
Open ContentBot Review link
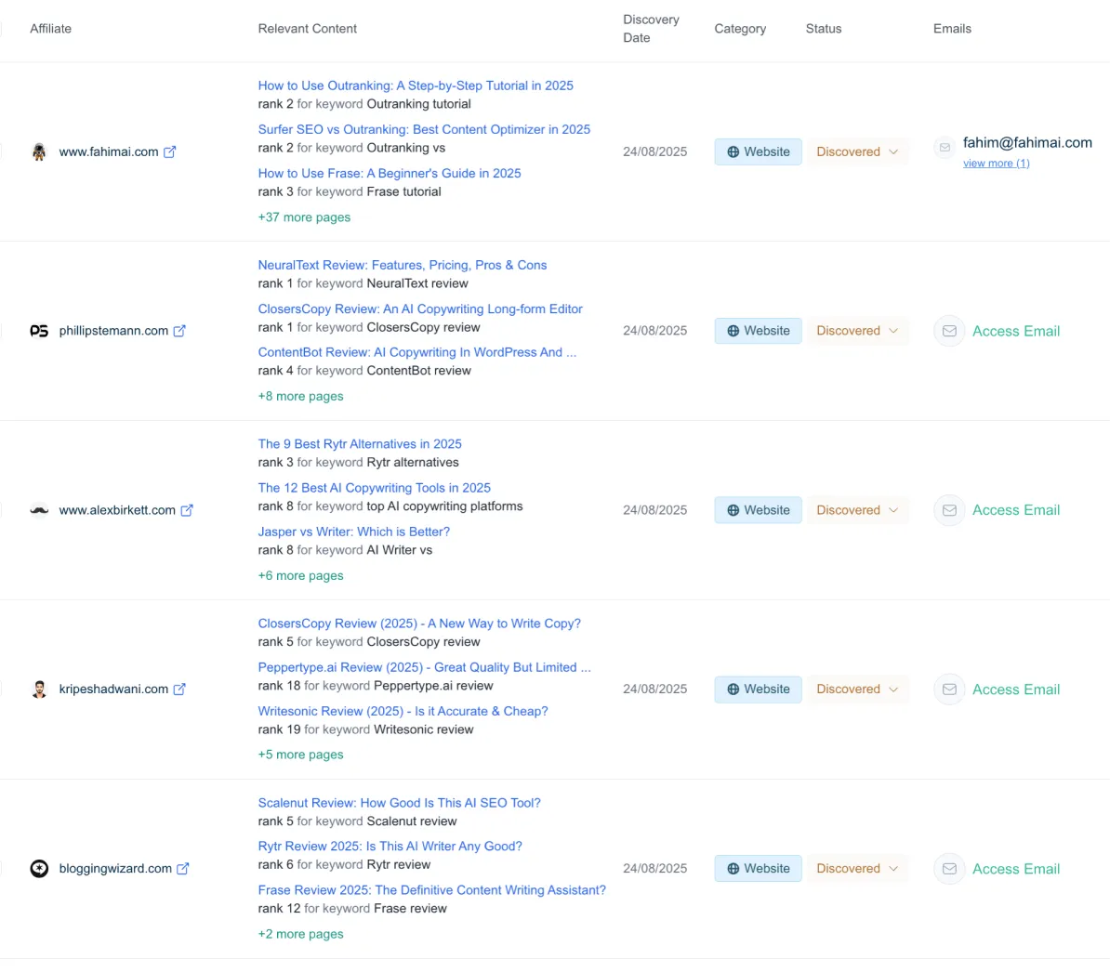(x=417, y=352)
